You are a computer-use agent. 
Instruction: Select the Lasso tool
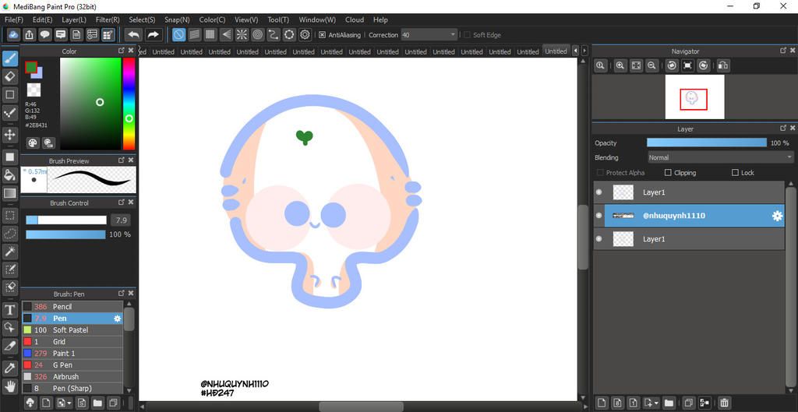point(9,233)
